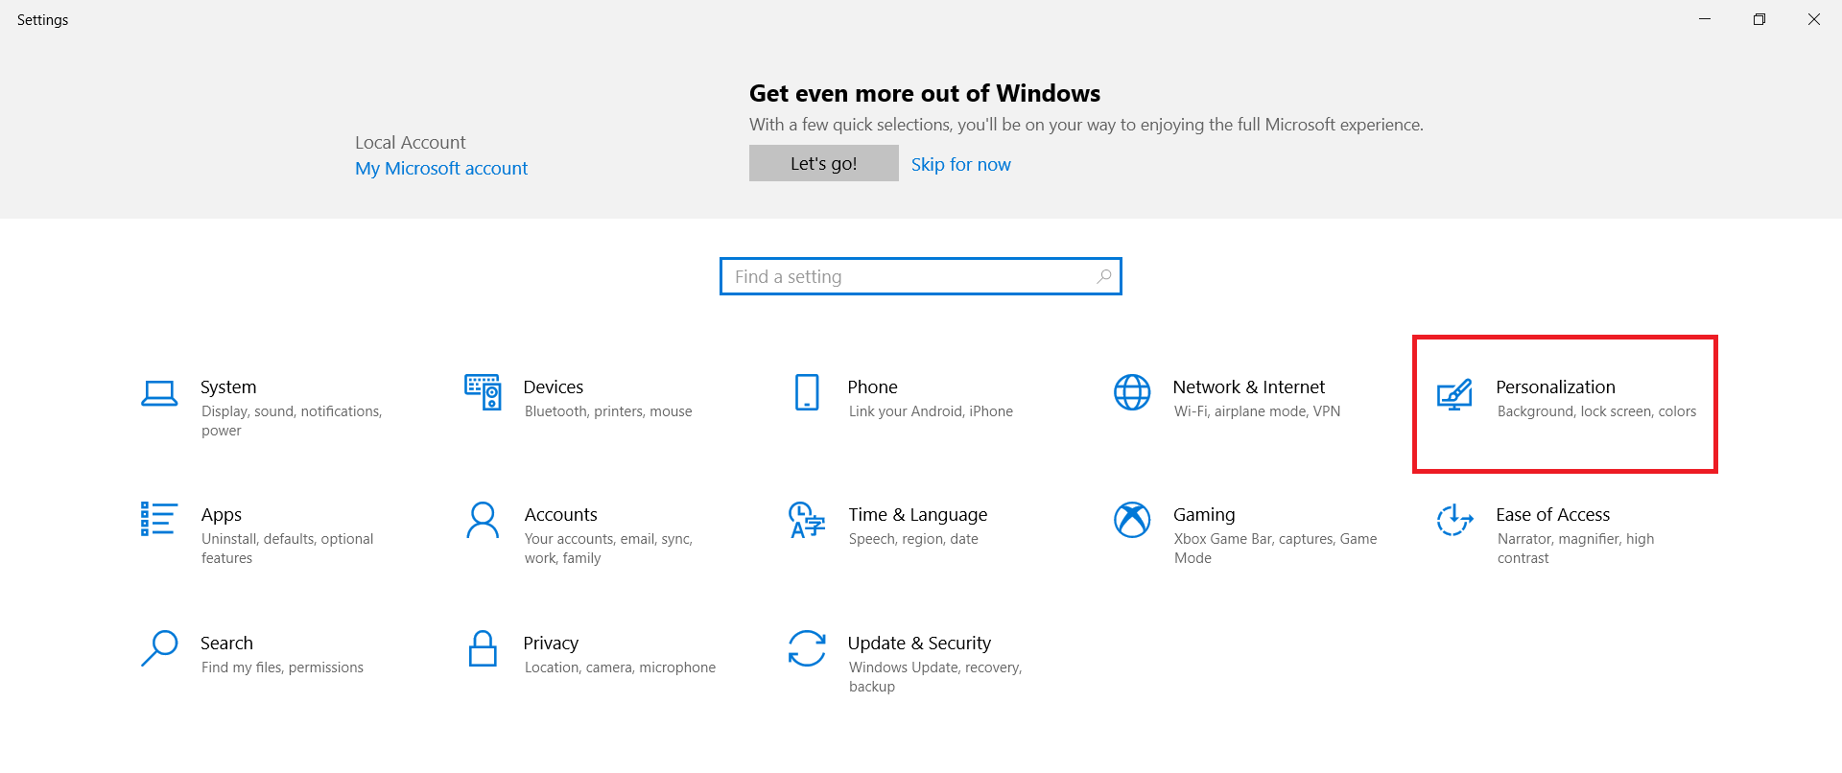Open the Apps list icon
This screenshot has height=773, width=1842.
point(158,520)
